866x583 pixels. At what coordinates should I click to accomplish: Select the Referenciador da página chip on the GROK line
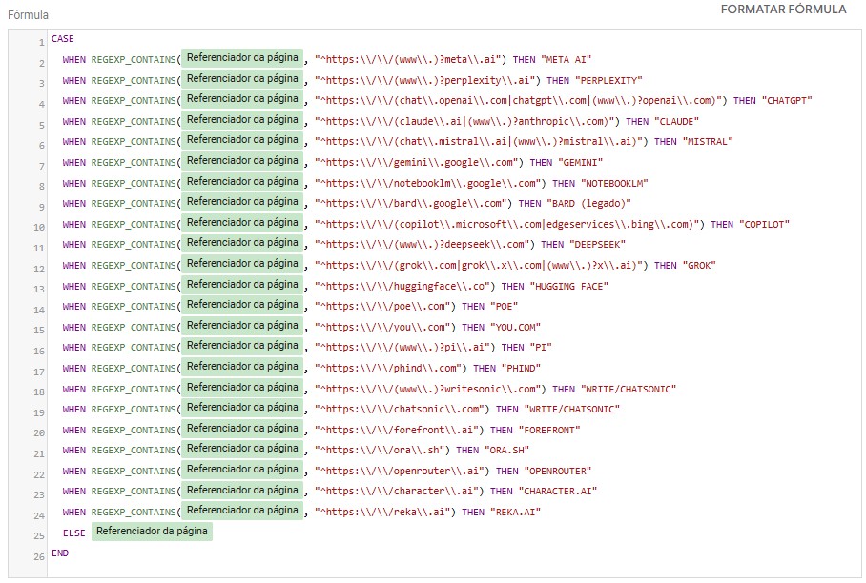pyautogui.click(x=242, y=264)
